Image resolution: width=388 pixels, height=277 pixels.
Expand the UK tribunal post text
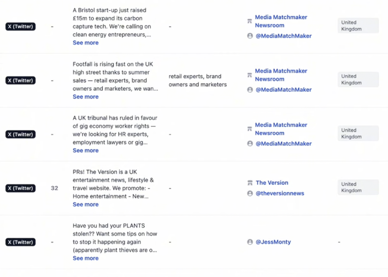coord(85,151)
